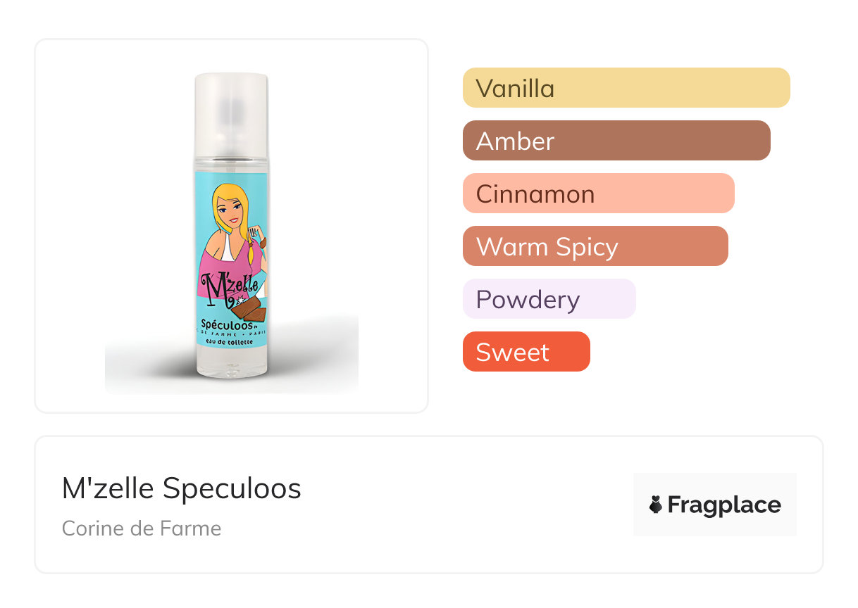Select the Powdery accord bar
The height and width of the screenshot is (608, 858).
point(549,299)
